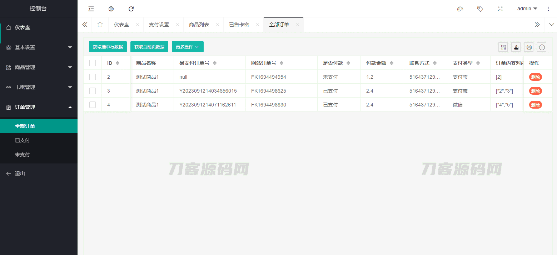Click the refresh icon in top header
Image resolution: width=557 pixels, height=255 pixels.
click(131, 9)
